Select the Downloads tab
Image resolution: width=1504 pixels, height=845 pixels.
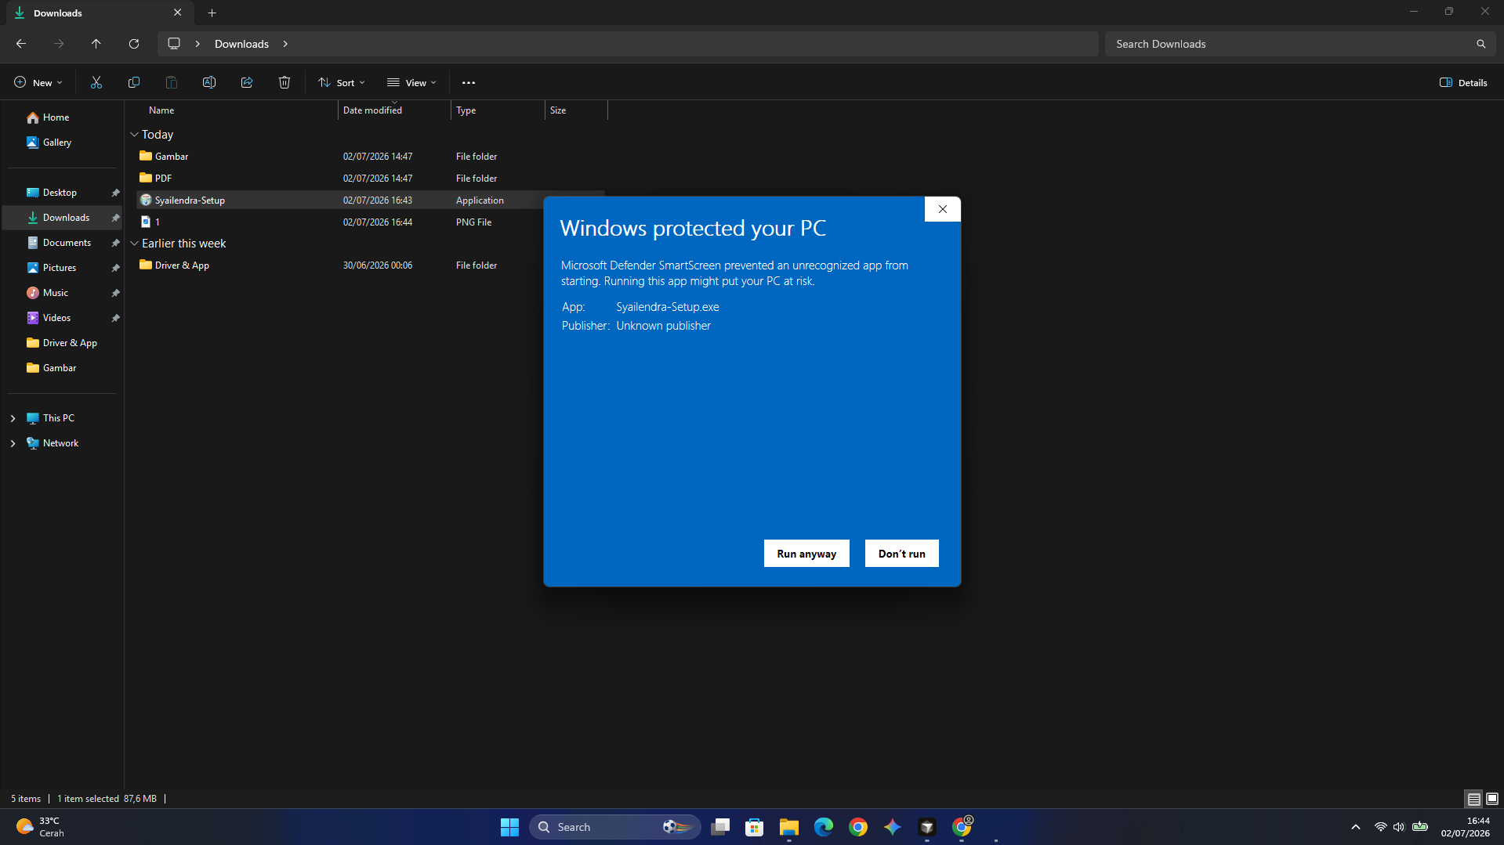click(98, 13)
